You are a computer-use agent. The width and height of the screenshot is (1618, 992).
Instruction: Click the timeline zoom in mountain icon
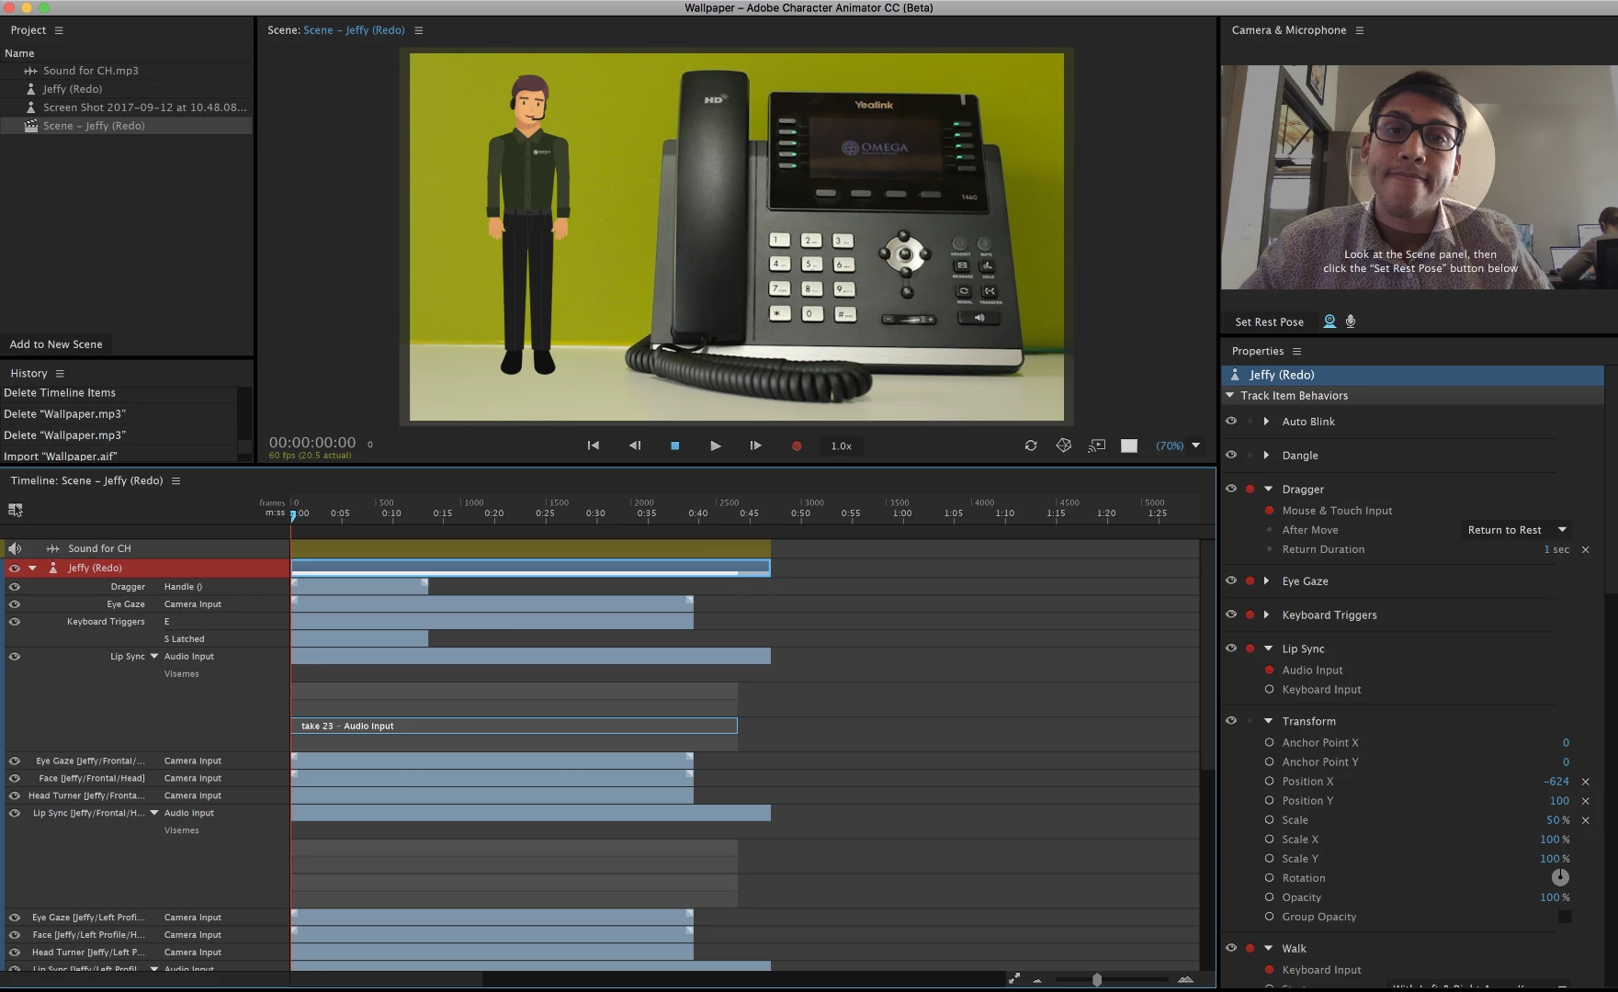1185,979
